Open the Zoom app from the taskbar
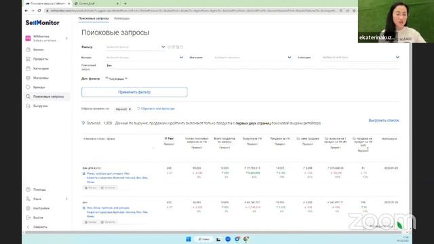This screenshot has height=244, width=434. click(x=228, y=239)
